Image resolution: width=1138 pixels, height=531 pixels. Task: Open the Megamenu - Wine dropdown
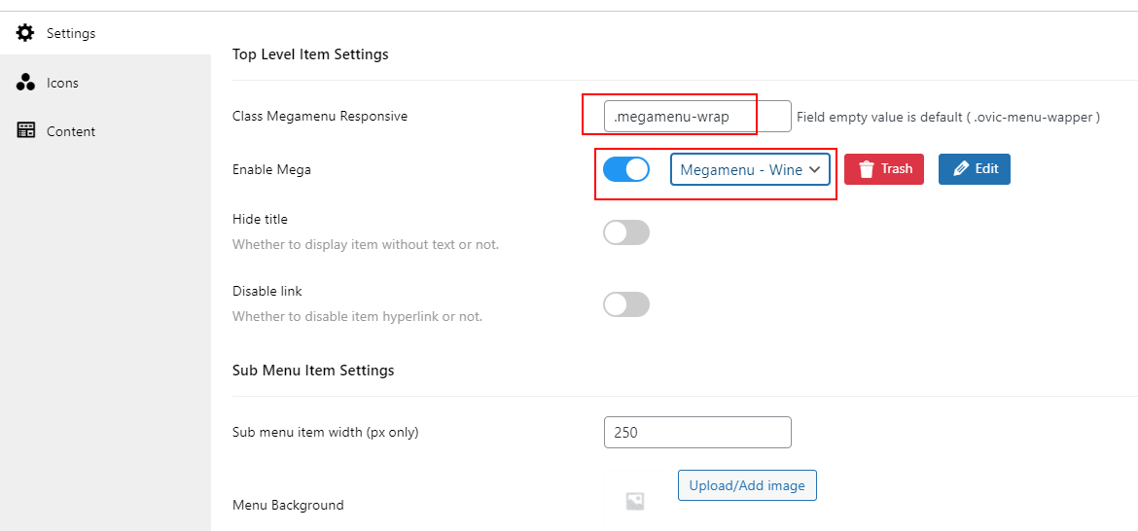[750, 169]
